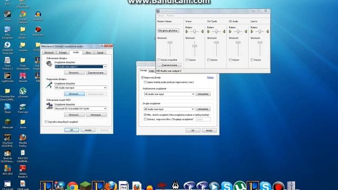Select Team Fortress 2 desktop icon
This screenshot has height=190, width=338.
[7, 63]
